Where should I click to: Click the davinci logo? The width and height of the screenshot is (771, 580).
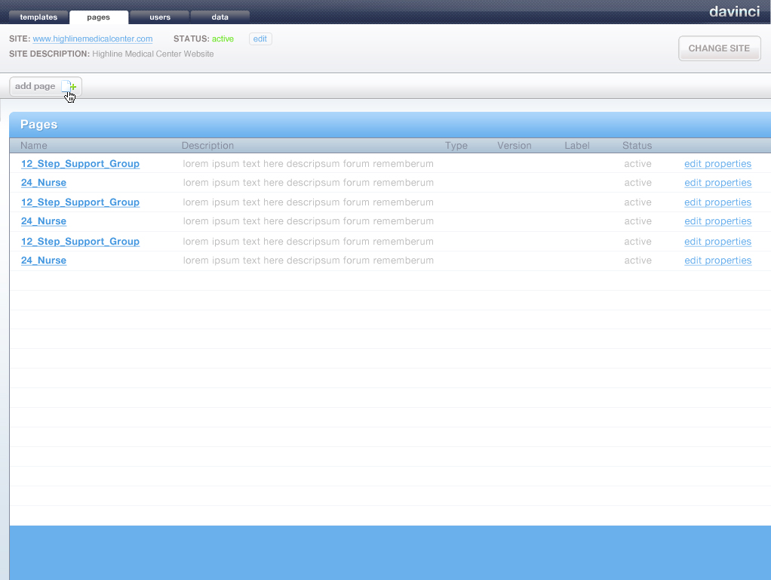(734, 11)
